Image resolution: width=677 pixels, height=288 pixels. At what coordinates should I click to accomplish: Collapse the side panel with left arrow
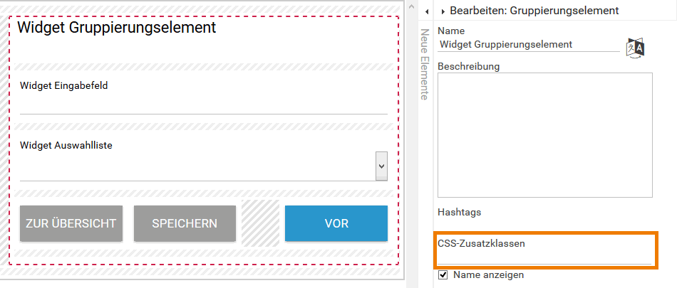(425, 11)
